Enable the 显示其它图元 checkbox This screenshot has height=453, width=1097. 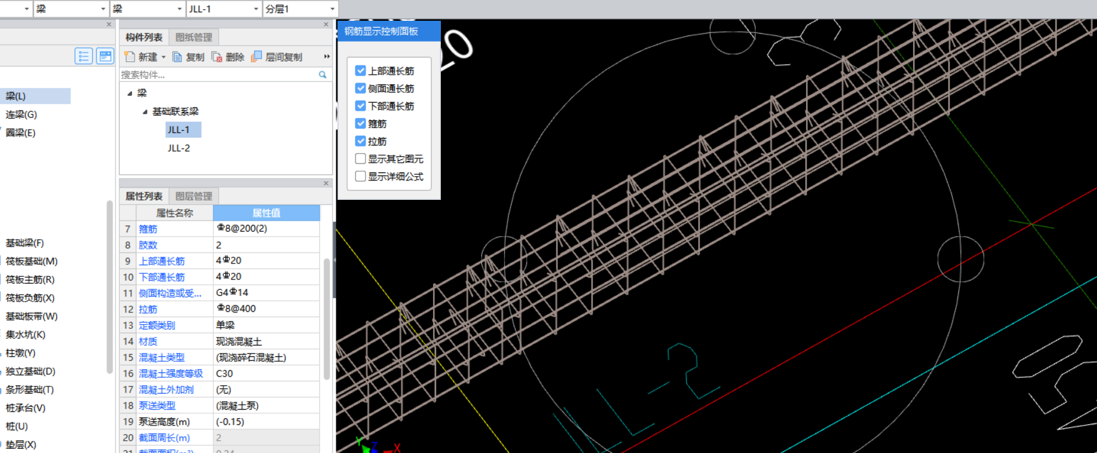pyautogui.click(x=361, y=159)
